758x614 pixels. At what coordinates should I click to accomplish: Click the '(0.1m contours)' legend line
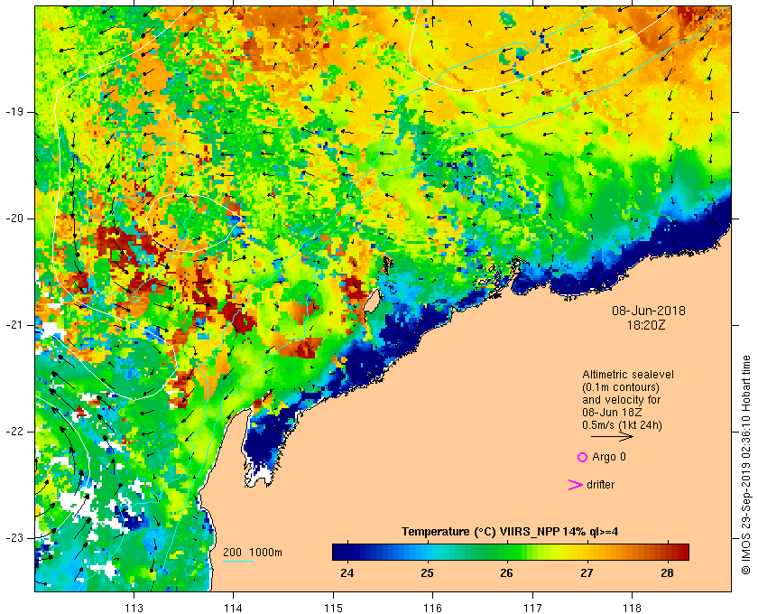pos(621,387)
